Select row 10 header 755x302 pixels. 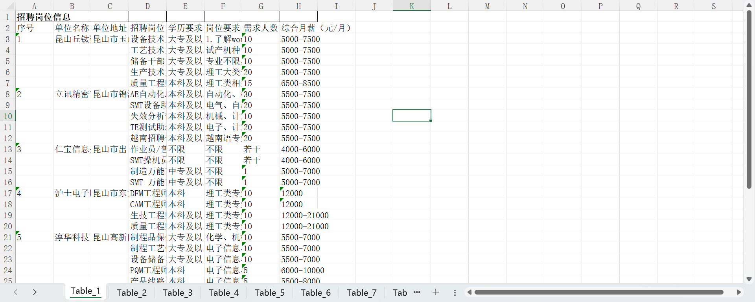point(7,116)
